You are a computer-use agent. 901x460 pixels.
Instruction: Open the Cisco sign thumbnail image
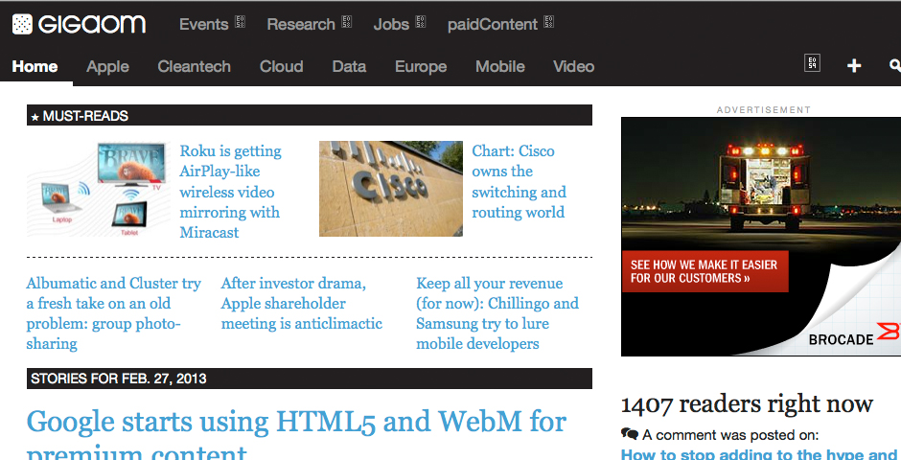391,189
